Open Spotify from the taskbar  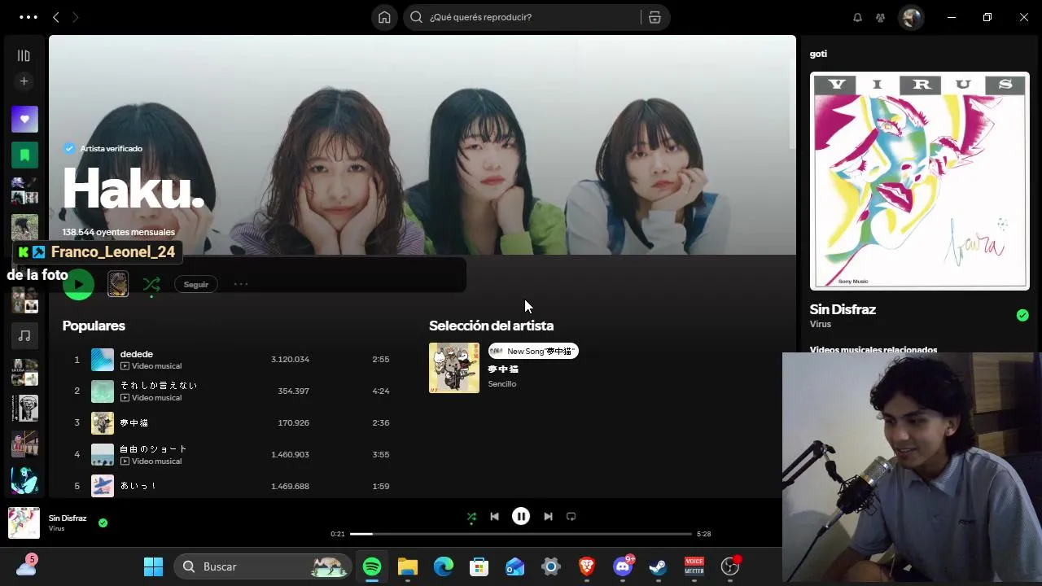click(x=372, y=566)
